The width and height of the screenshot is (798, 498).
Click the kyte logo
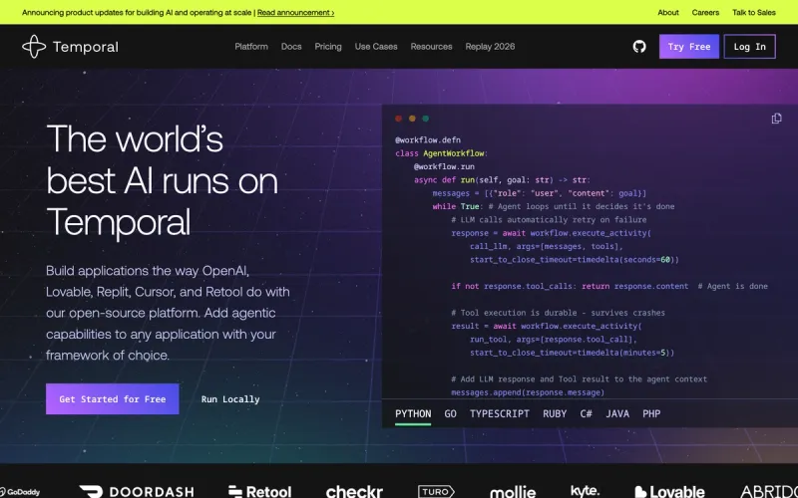pos(585,491)
